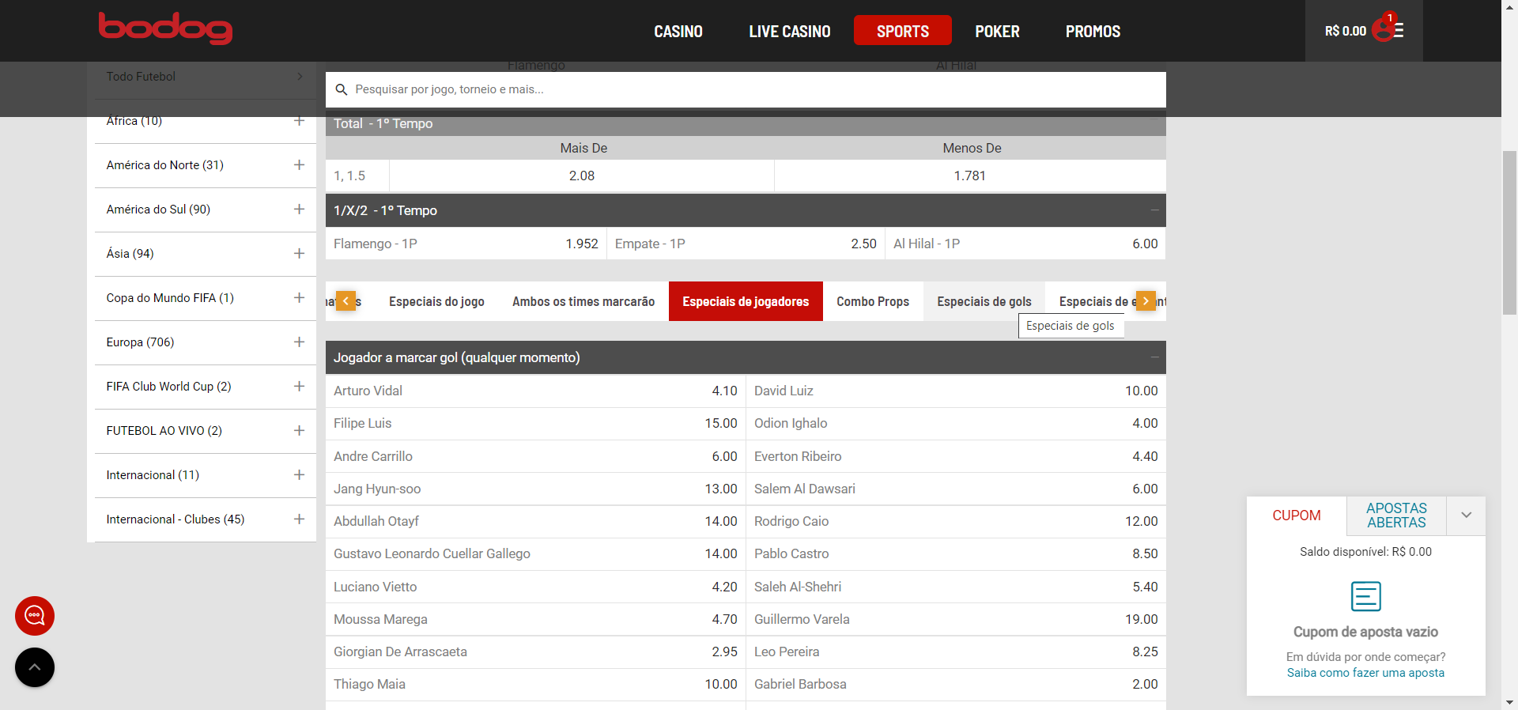Click the search magnifier icon
1518x710 pixels.
[342, 90]
